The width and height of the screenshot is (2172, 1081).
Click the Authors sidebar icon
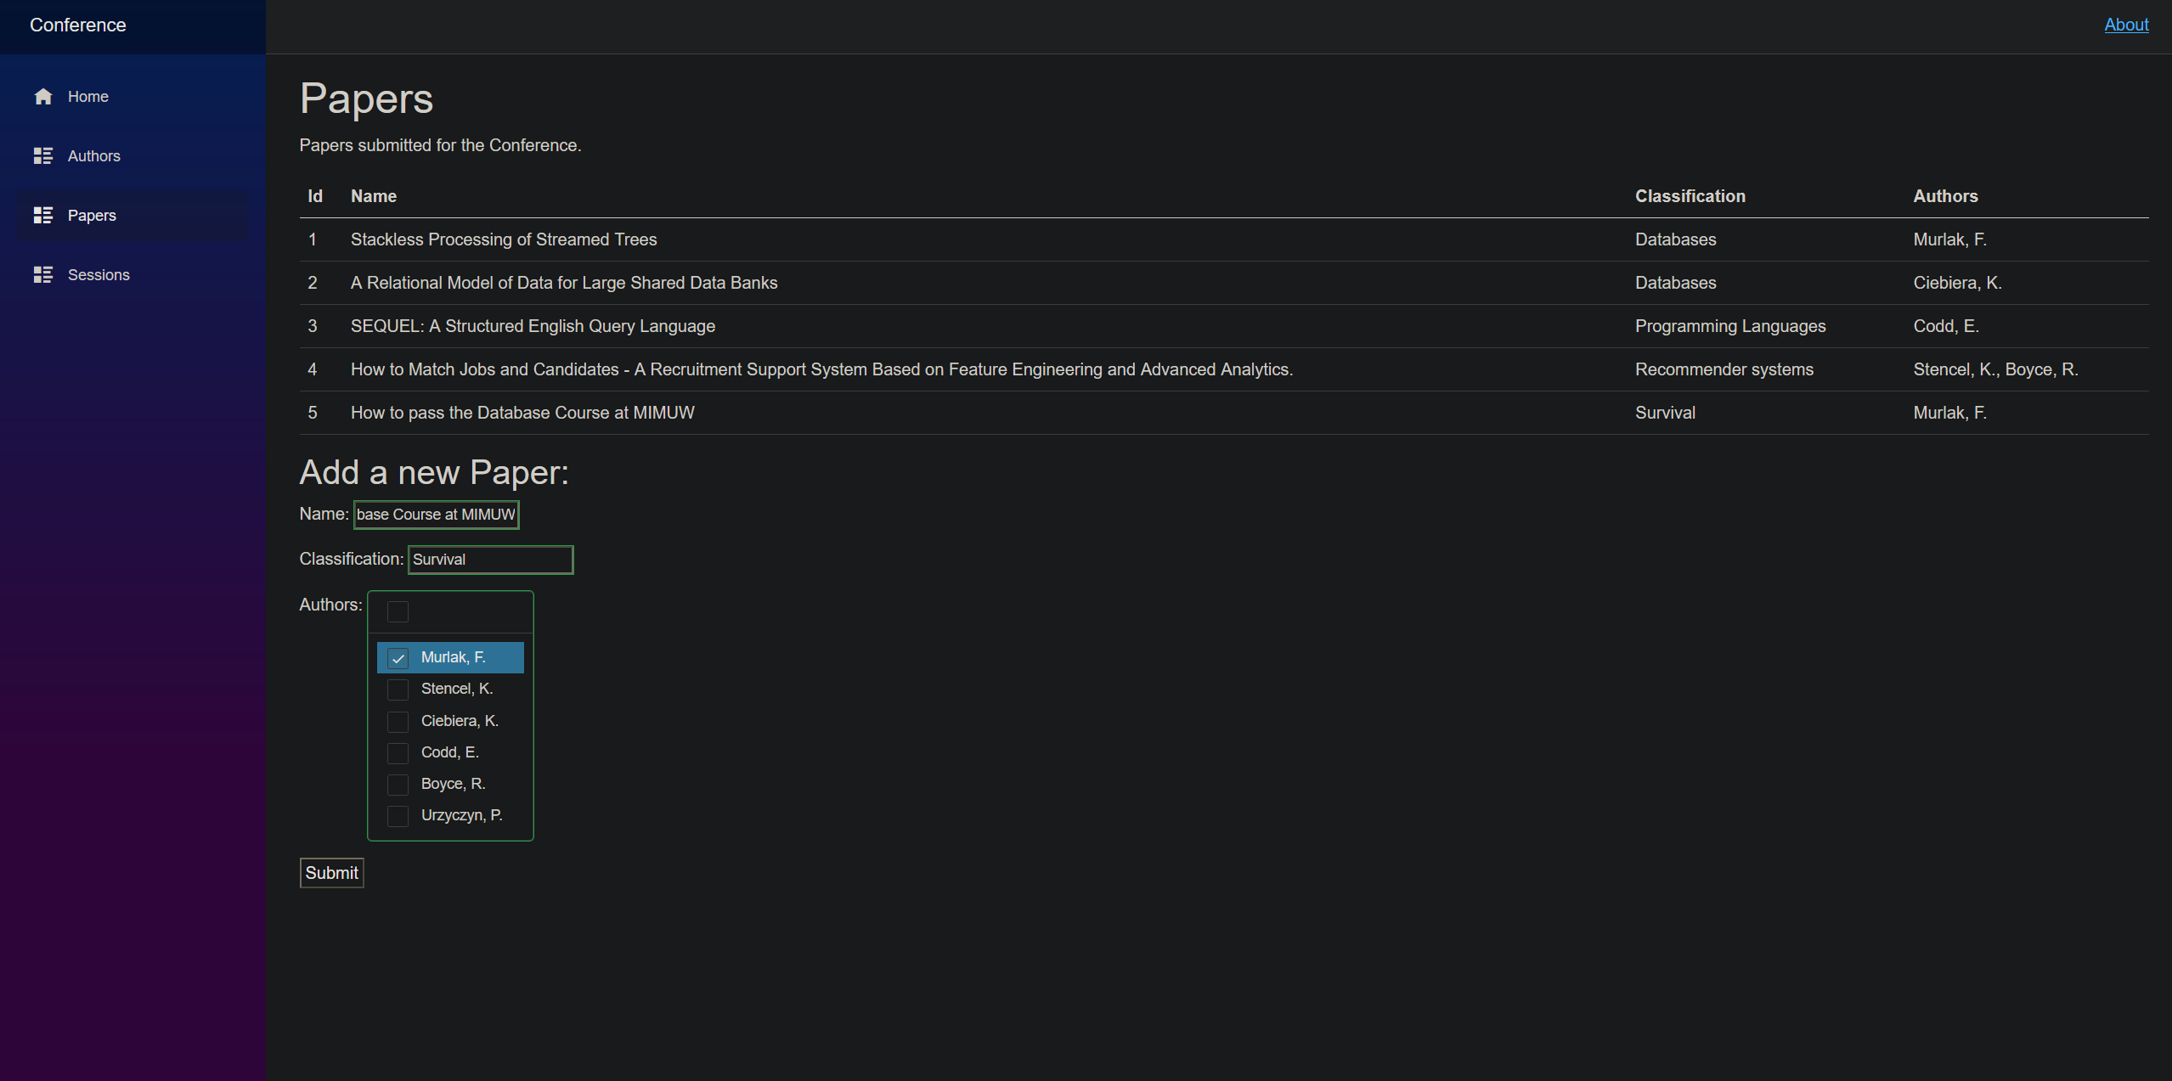click(x=43, y=155)
